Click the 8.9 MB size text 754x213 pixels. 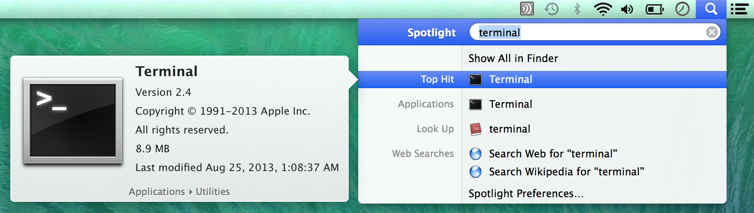point(152,149)
